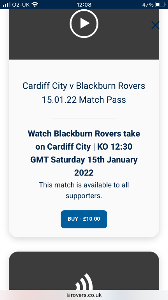
Task: Tap the KO 12:30 kickoff text
Action: (115, 147)
